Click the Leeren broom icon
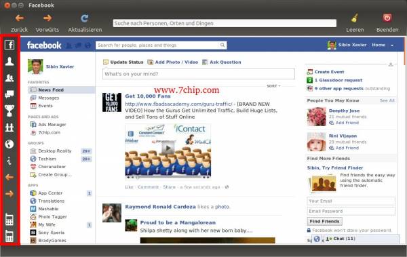 [355, 18]
